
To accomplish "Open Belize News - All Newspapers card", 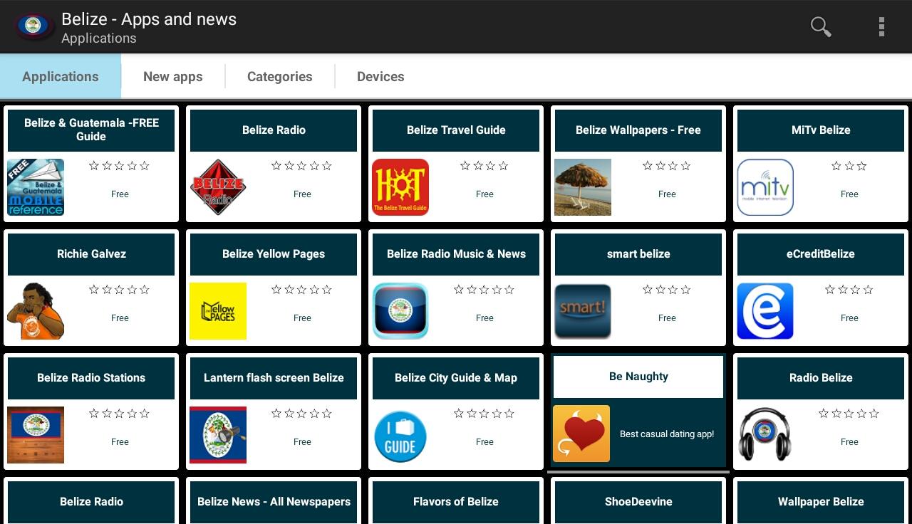I will click(274, 501).
